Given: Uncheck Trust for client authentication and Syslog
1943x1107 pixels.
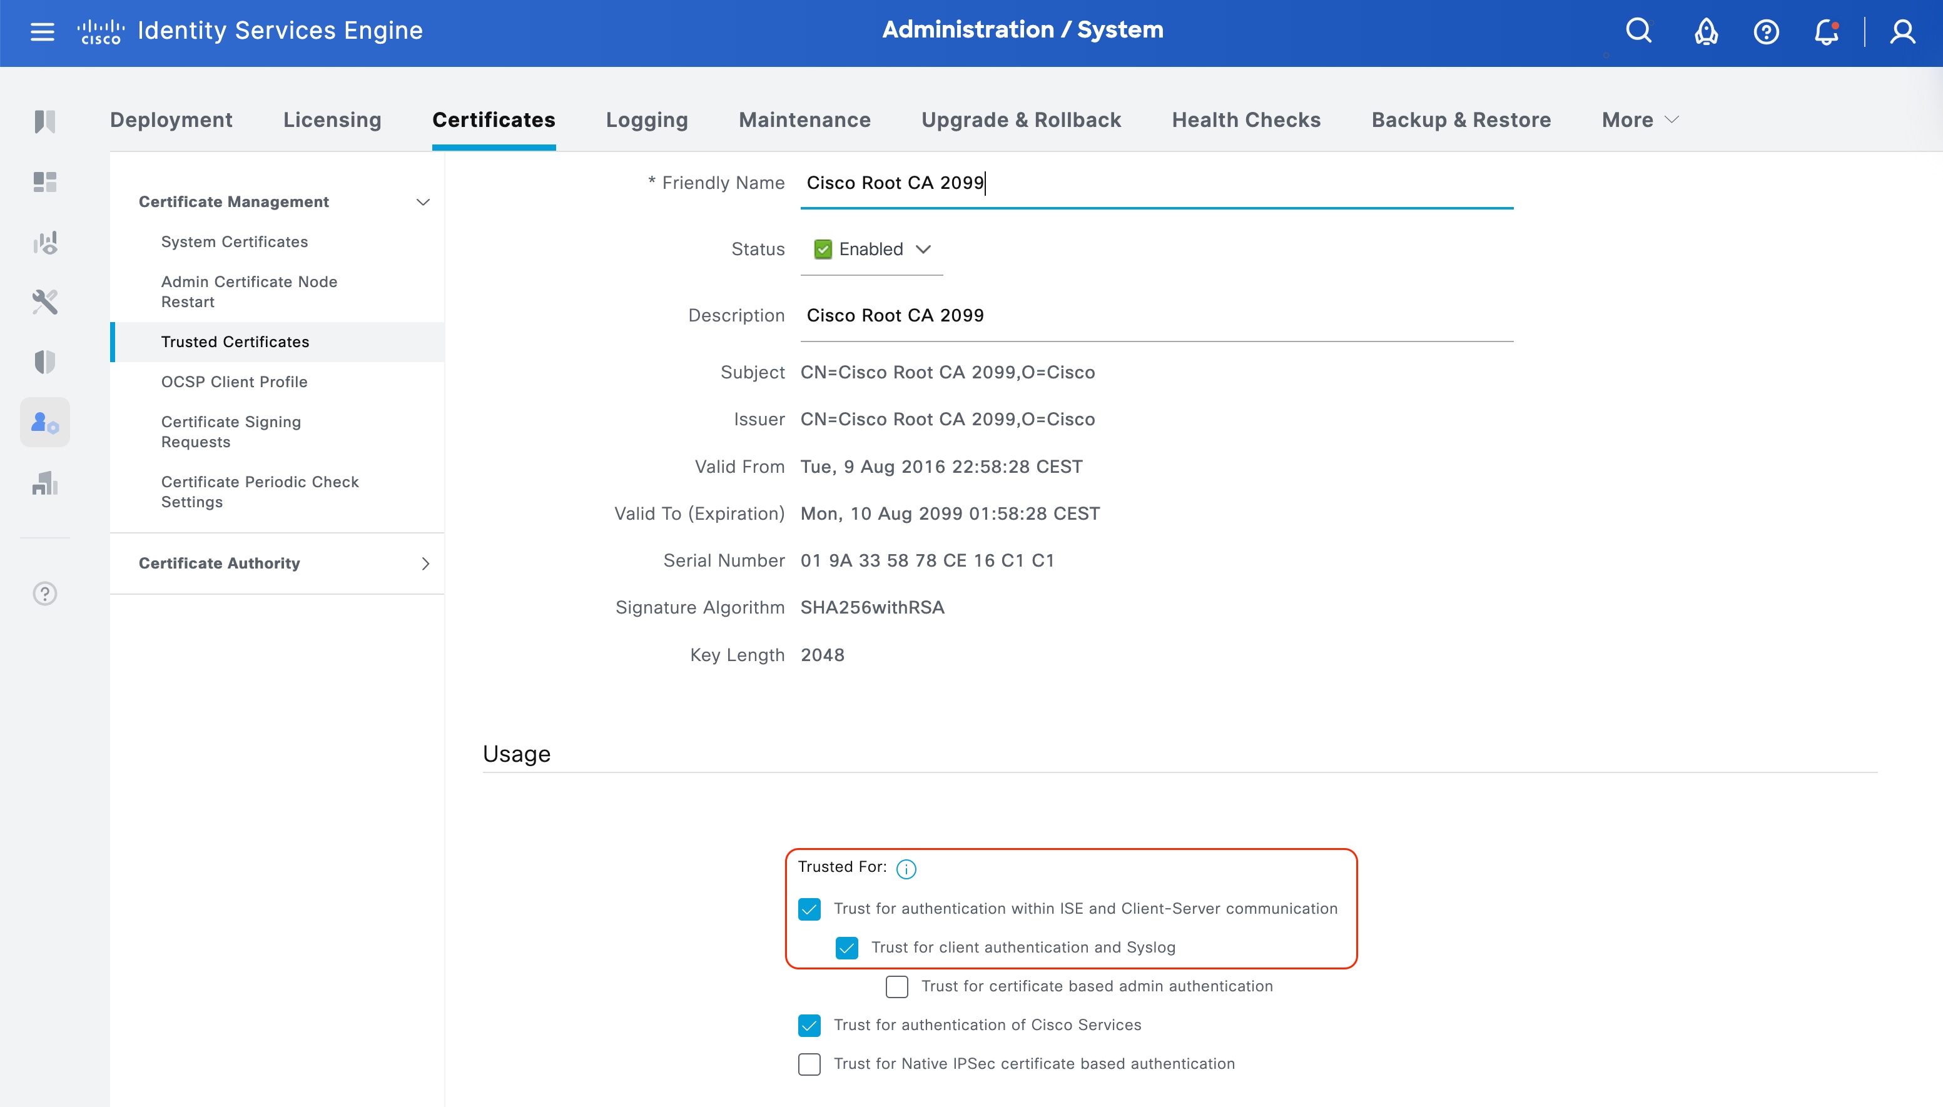Looking at the screenshot, I should 846,948.
